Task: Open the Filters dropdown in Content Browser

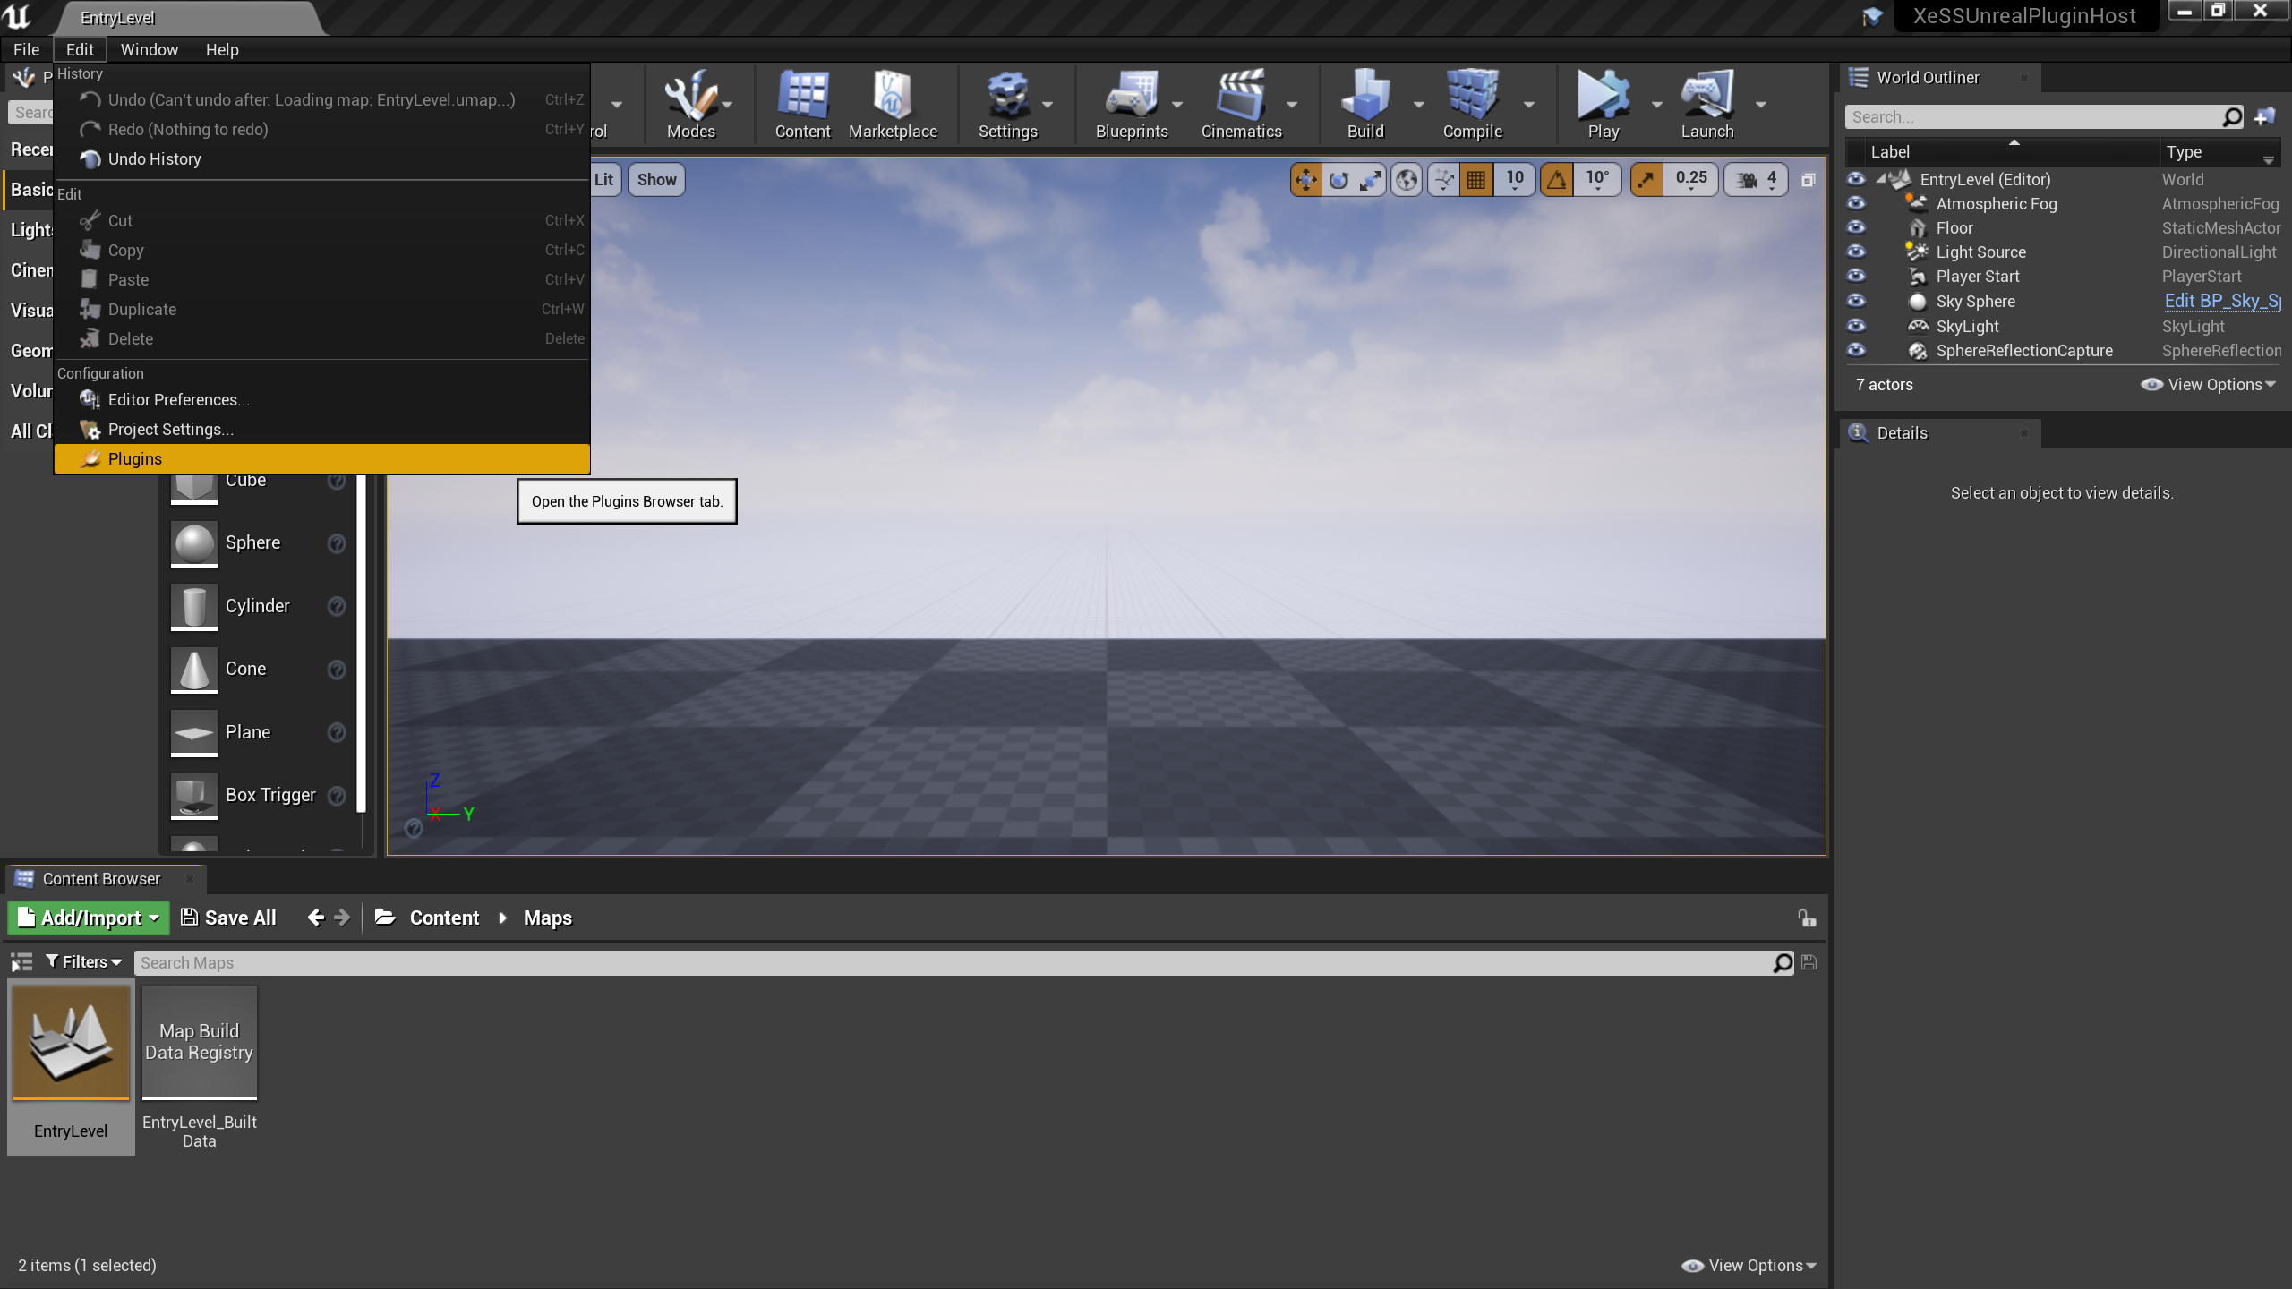Action: click(x=83, y=962)
